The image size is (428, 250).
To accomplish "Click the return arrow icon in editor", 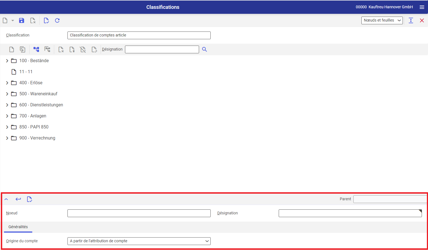I will 18,199.
